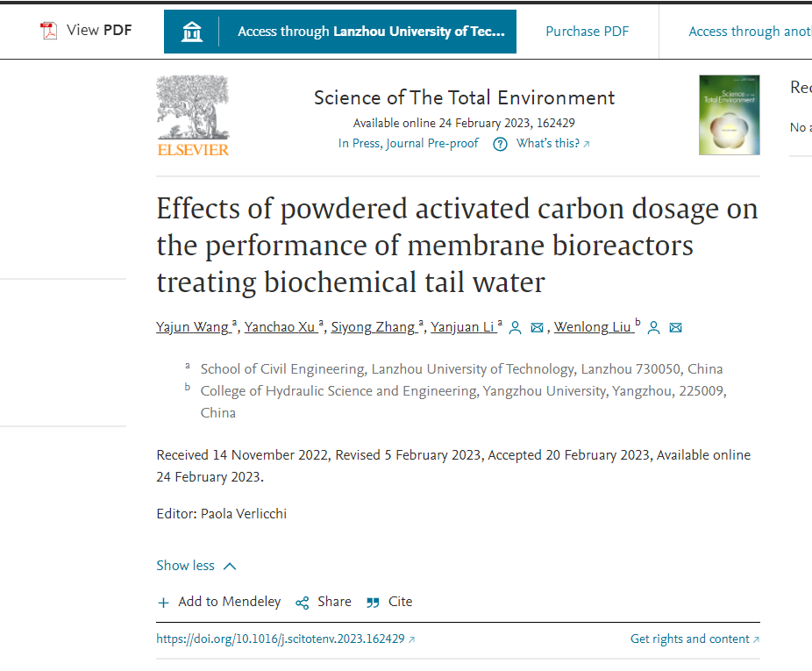Click the journal cover thumbnail

(x=729, y=115)
